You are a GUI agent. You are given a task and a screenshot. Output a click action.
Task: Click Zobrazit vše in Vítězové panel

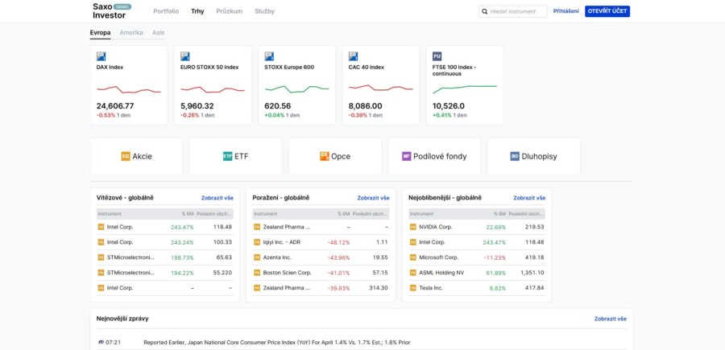coord(217,198)
